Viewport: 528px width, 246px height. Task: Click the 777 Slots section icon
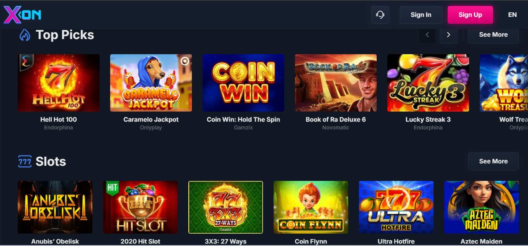click(x=25, y=162)
